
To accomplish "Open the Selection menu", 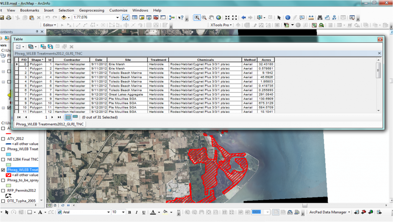I will click(66, 10).
